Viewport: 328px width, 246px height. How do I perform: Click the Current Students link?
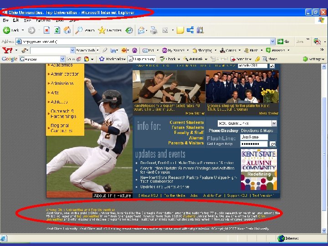point(187,123)
